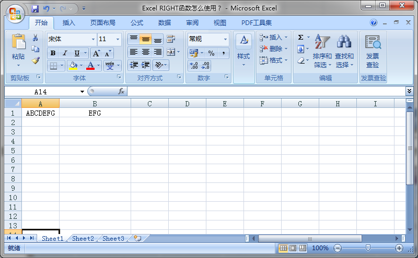Decrease decimal places
418x258 pixels.
(205, 66)
